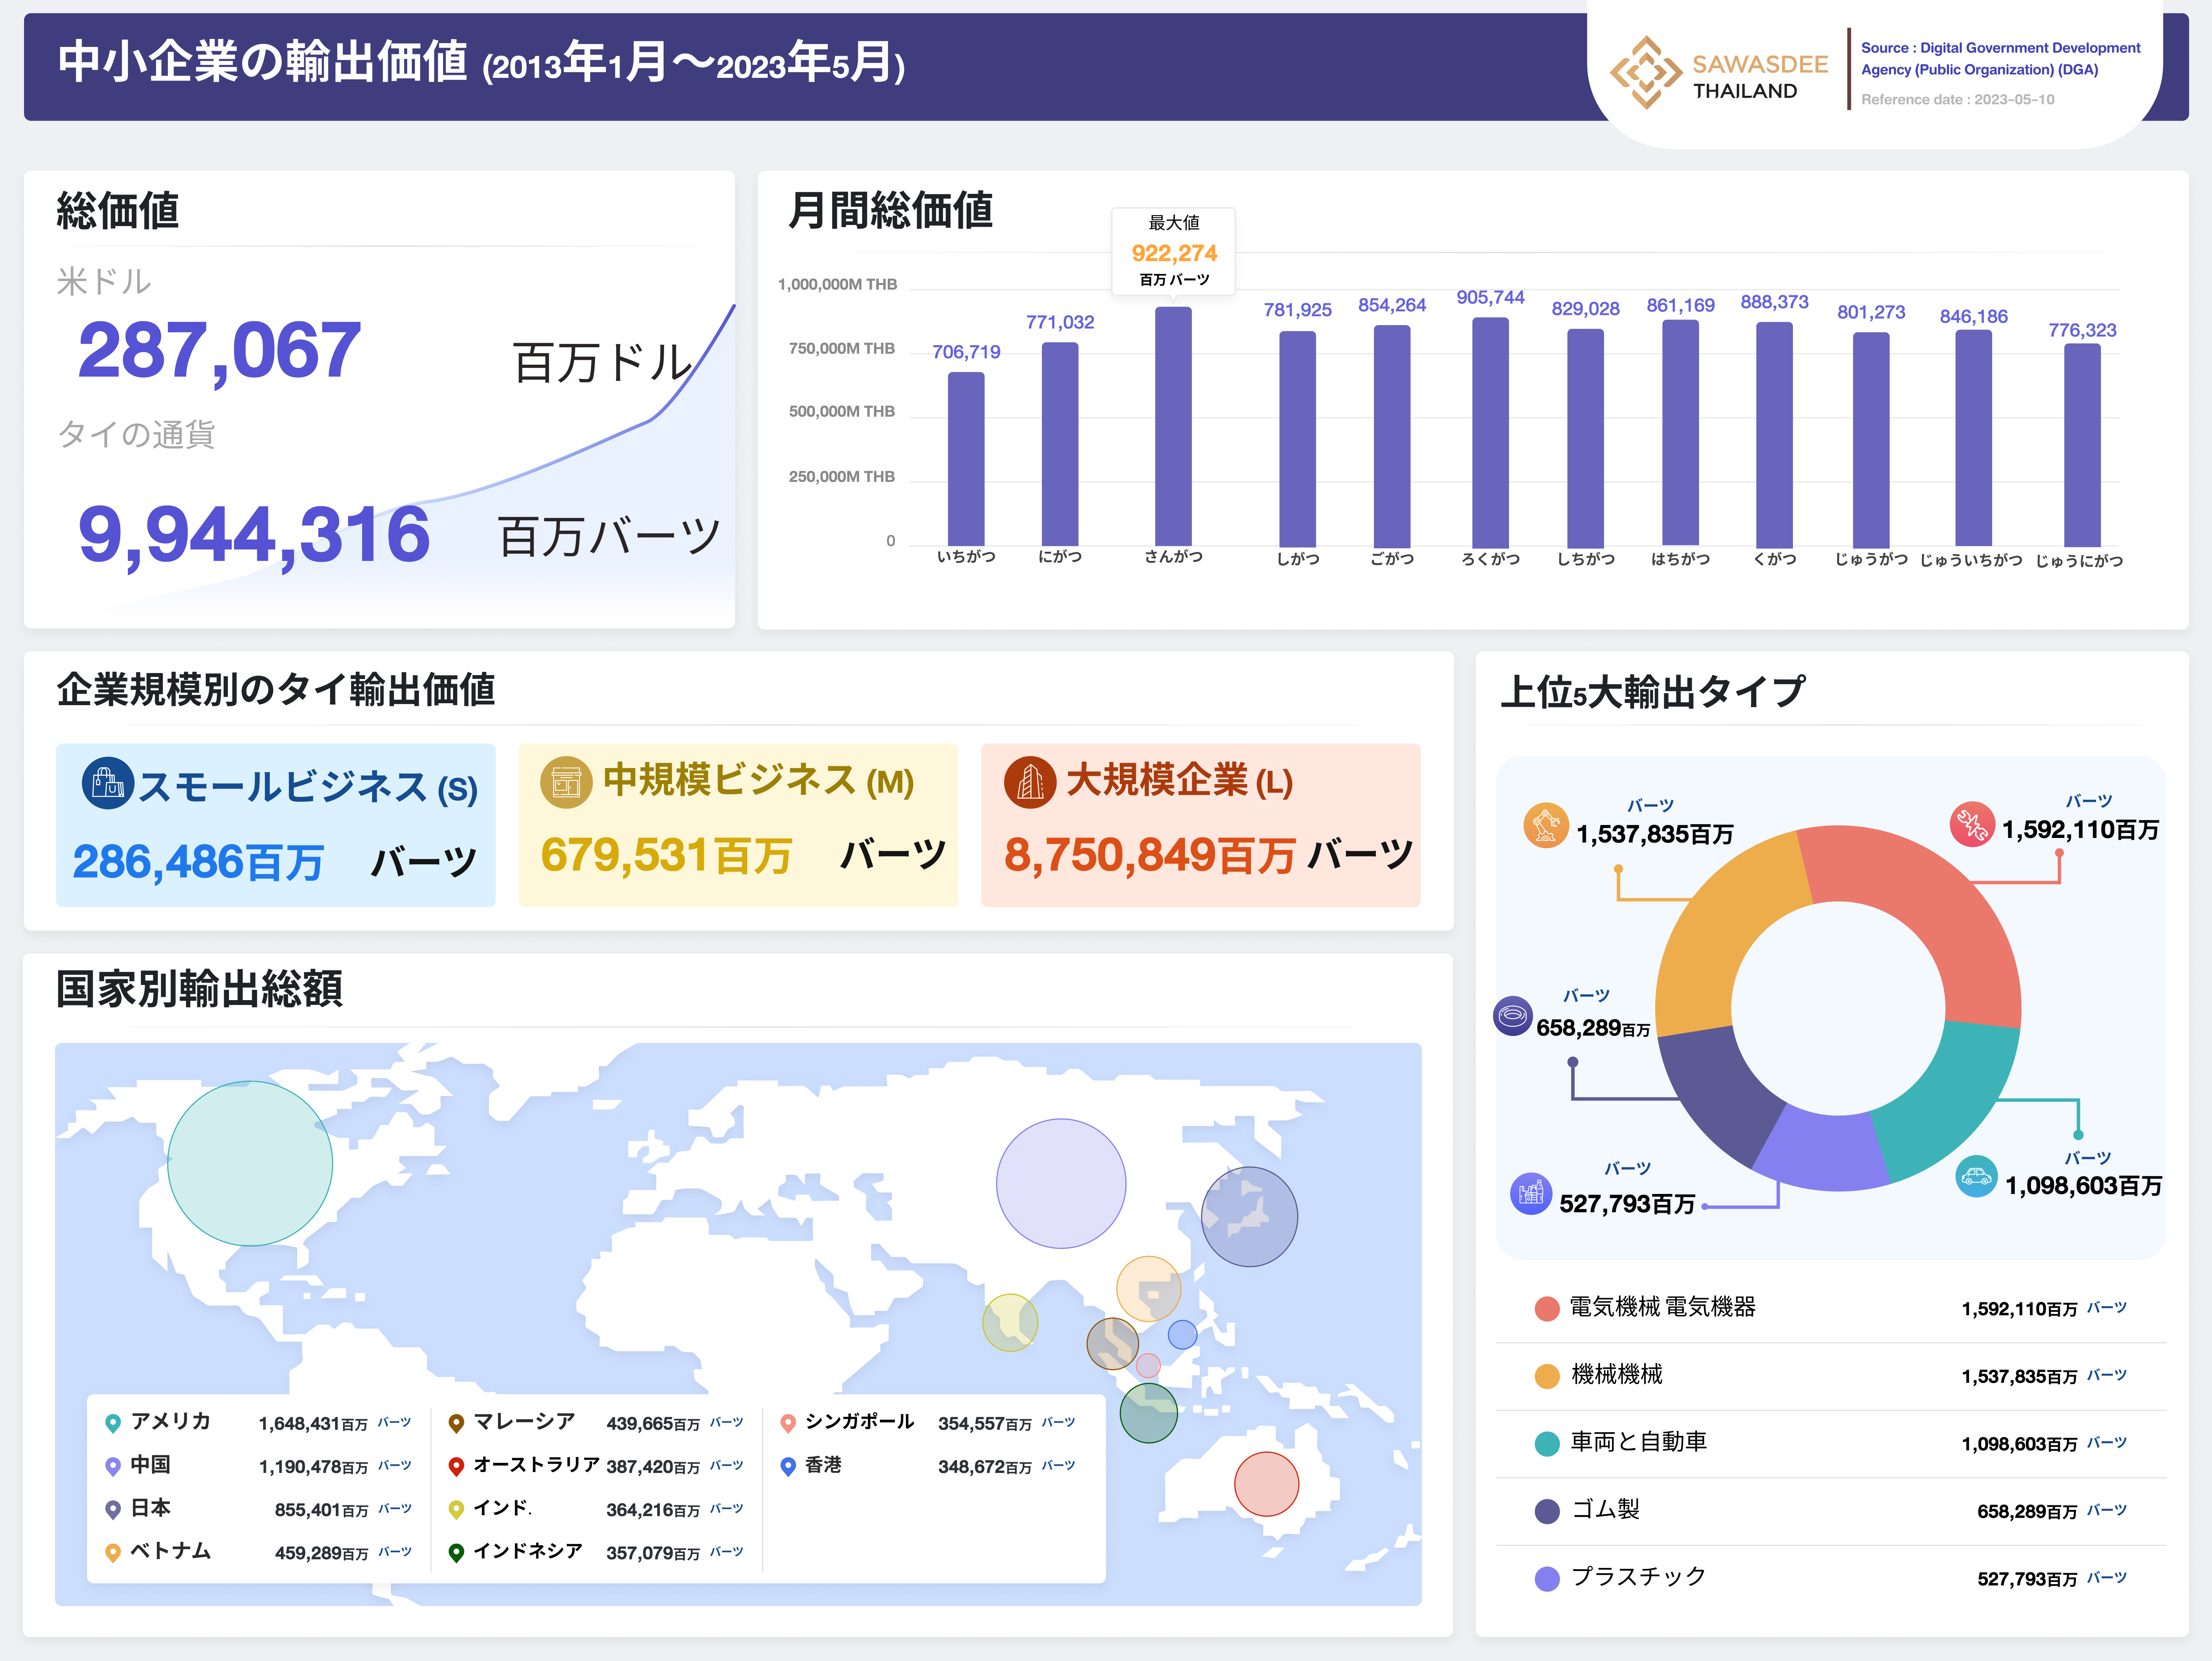Image resolution: width=2212 pixels, height=1661 pixels.
Task: Click the スモールビジネス (S) card
Action: (276, 825)
